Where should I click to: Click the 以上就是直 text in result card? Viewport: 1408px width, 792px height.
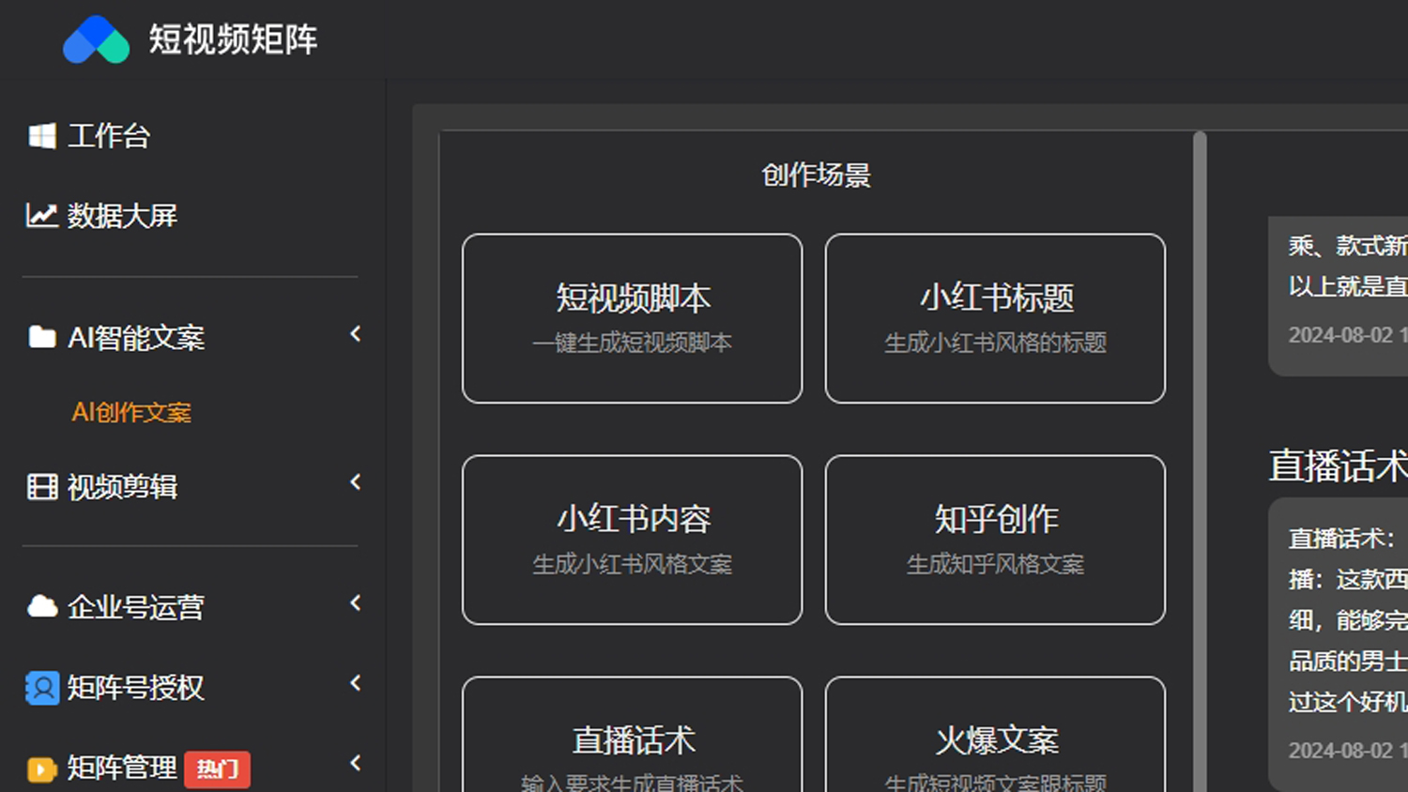1348,286
